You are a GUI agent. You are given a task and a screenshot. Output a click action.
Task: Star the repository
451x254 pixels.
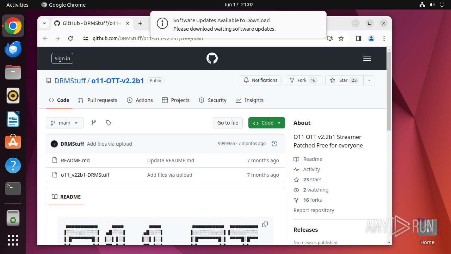[344, 80]
